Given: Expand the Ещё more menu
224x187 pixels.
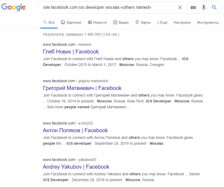Looking at the screenshot, I should coord(162,22).
